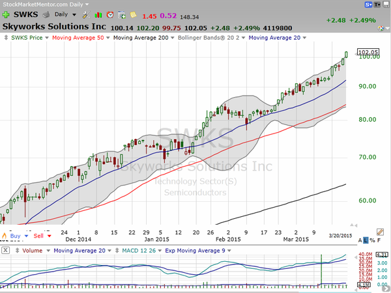
Task: Open the Buy order dropdown
Action: (x=26, y=236)
